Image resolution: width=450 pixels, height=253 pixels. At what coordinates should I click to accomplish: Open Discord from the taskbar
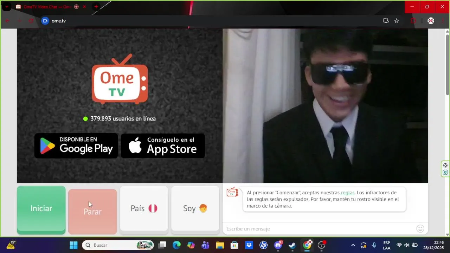(x=278, y=245)
